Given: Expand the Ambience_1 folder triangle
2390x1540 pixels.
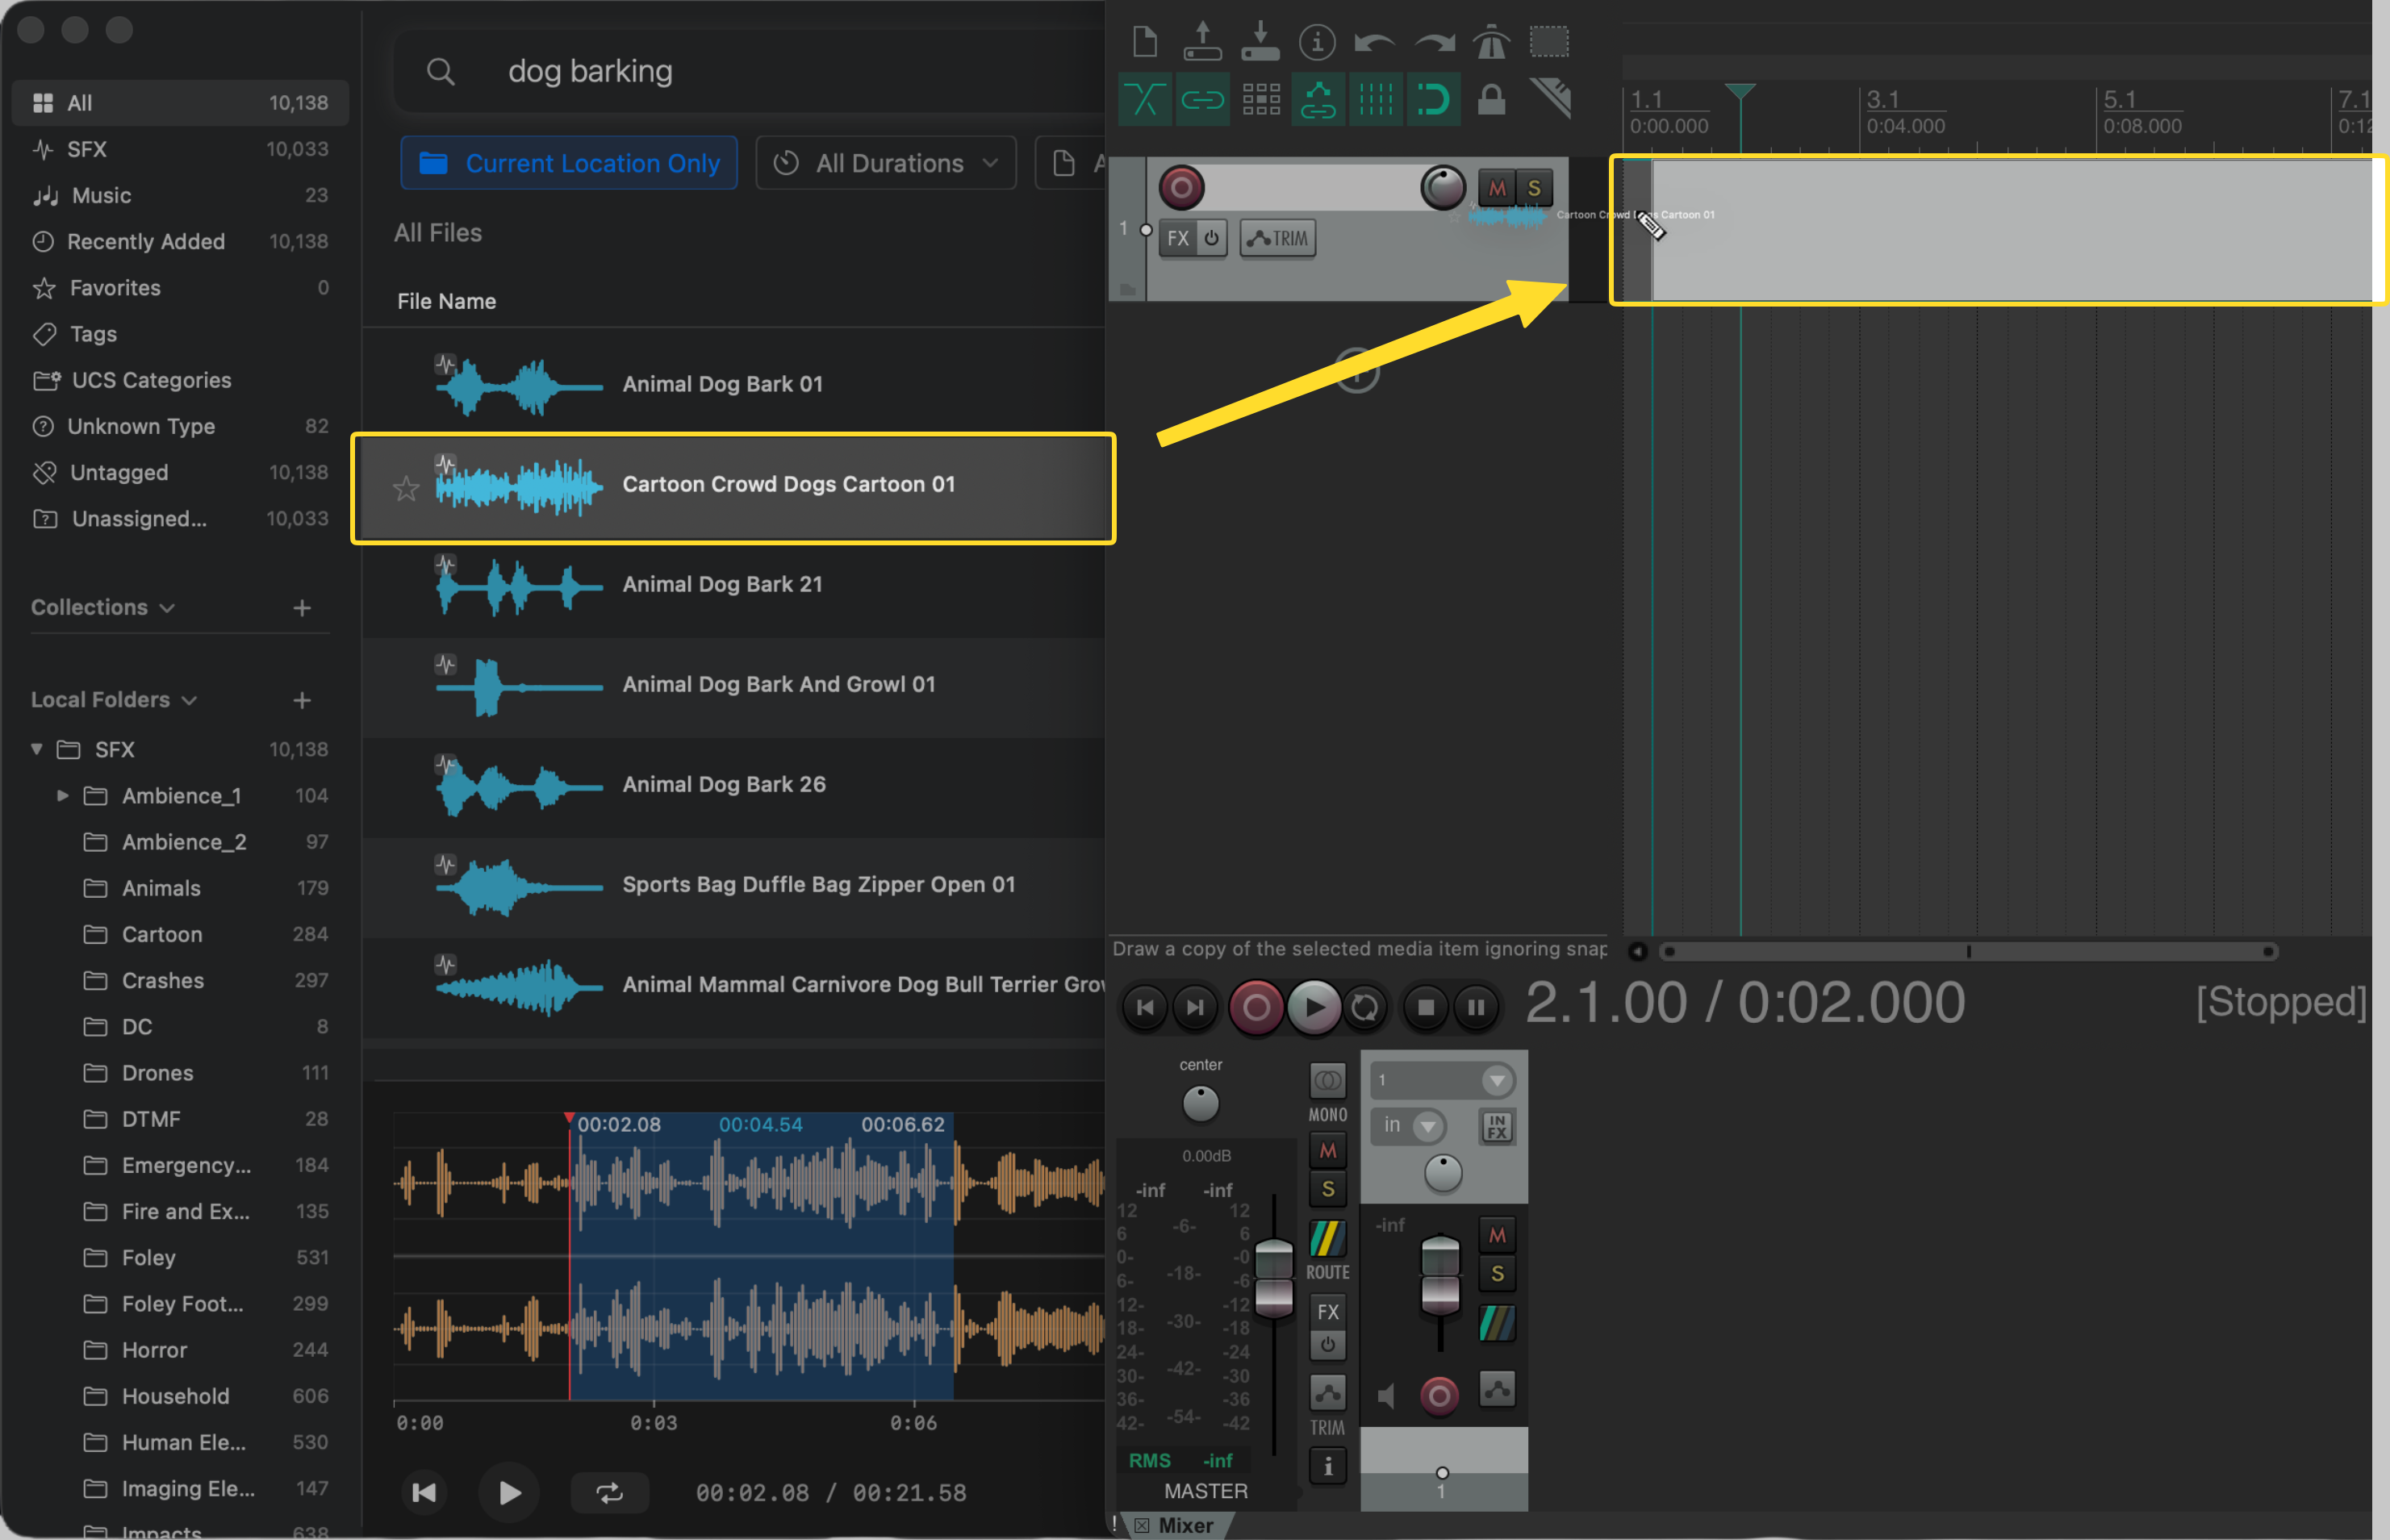Looking at the screenshot, I should 63,796.
